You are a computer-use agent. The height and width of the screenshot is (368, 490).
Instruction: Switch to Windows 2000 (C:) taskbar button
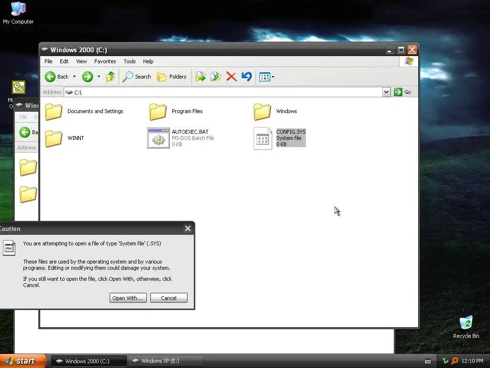tap(89, 361)
